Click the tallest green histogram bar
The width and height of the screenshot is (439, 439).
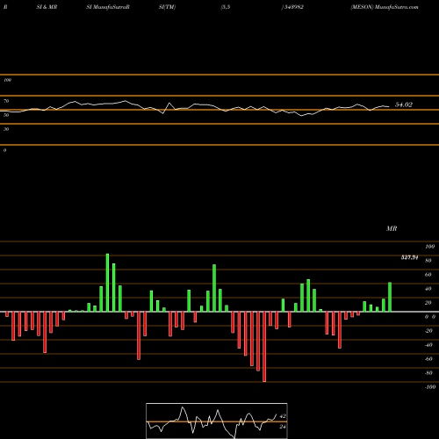(x=107, y=283)
